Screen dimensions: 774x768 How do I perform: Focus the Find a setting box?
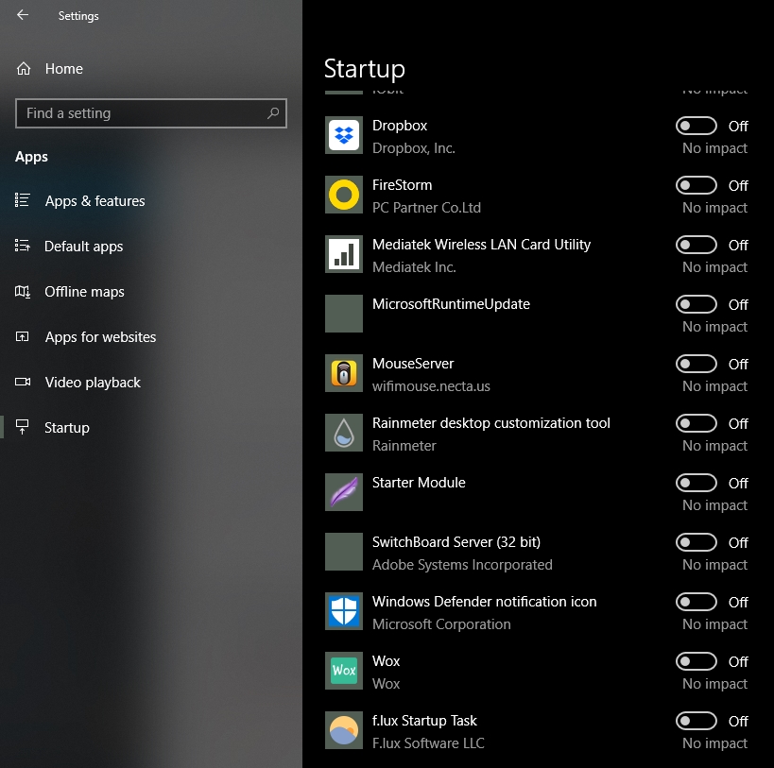click(x=151, y=113)
